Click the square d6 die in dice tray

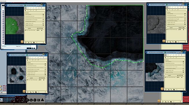(38, 100)
